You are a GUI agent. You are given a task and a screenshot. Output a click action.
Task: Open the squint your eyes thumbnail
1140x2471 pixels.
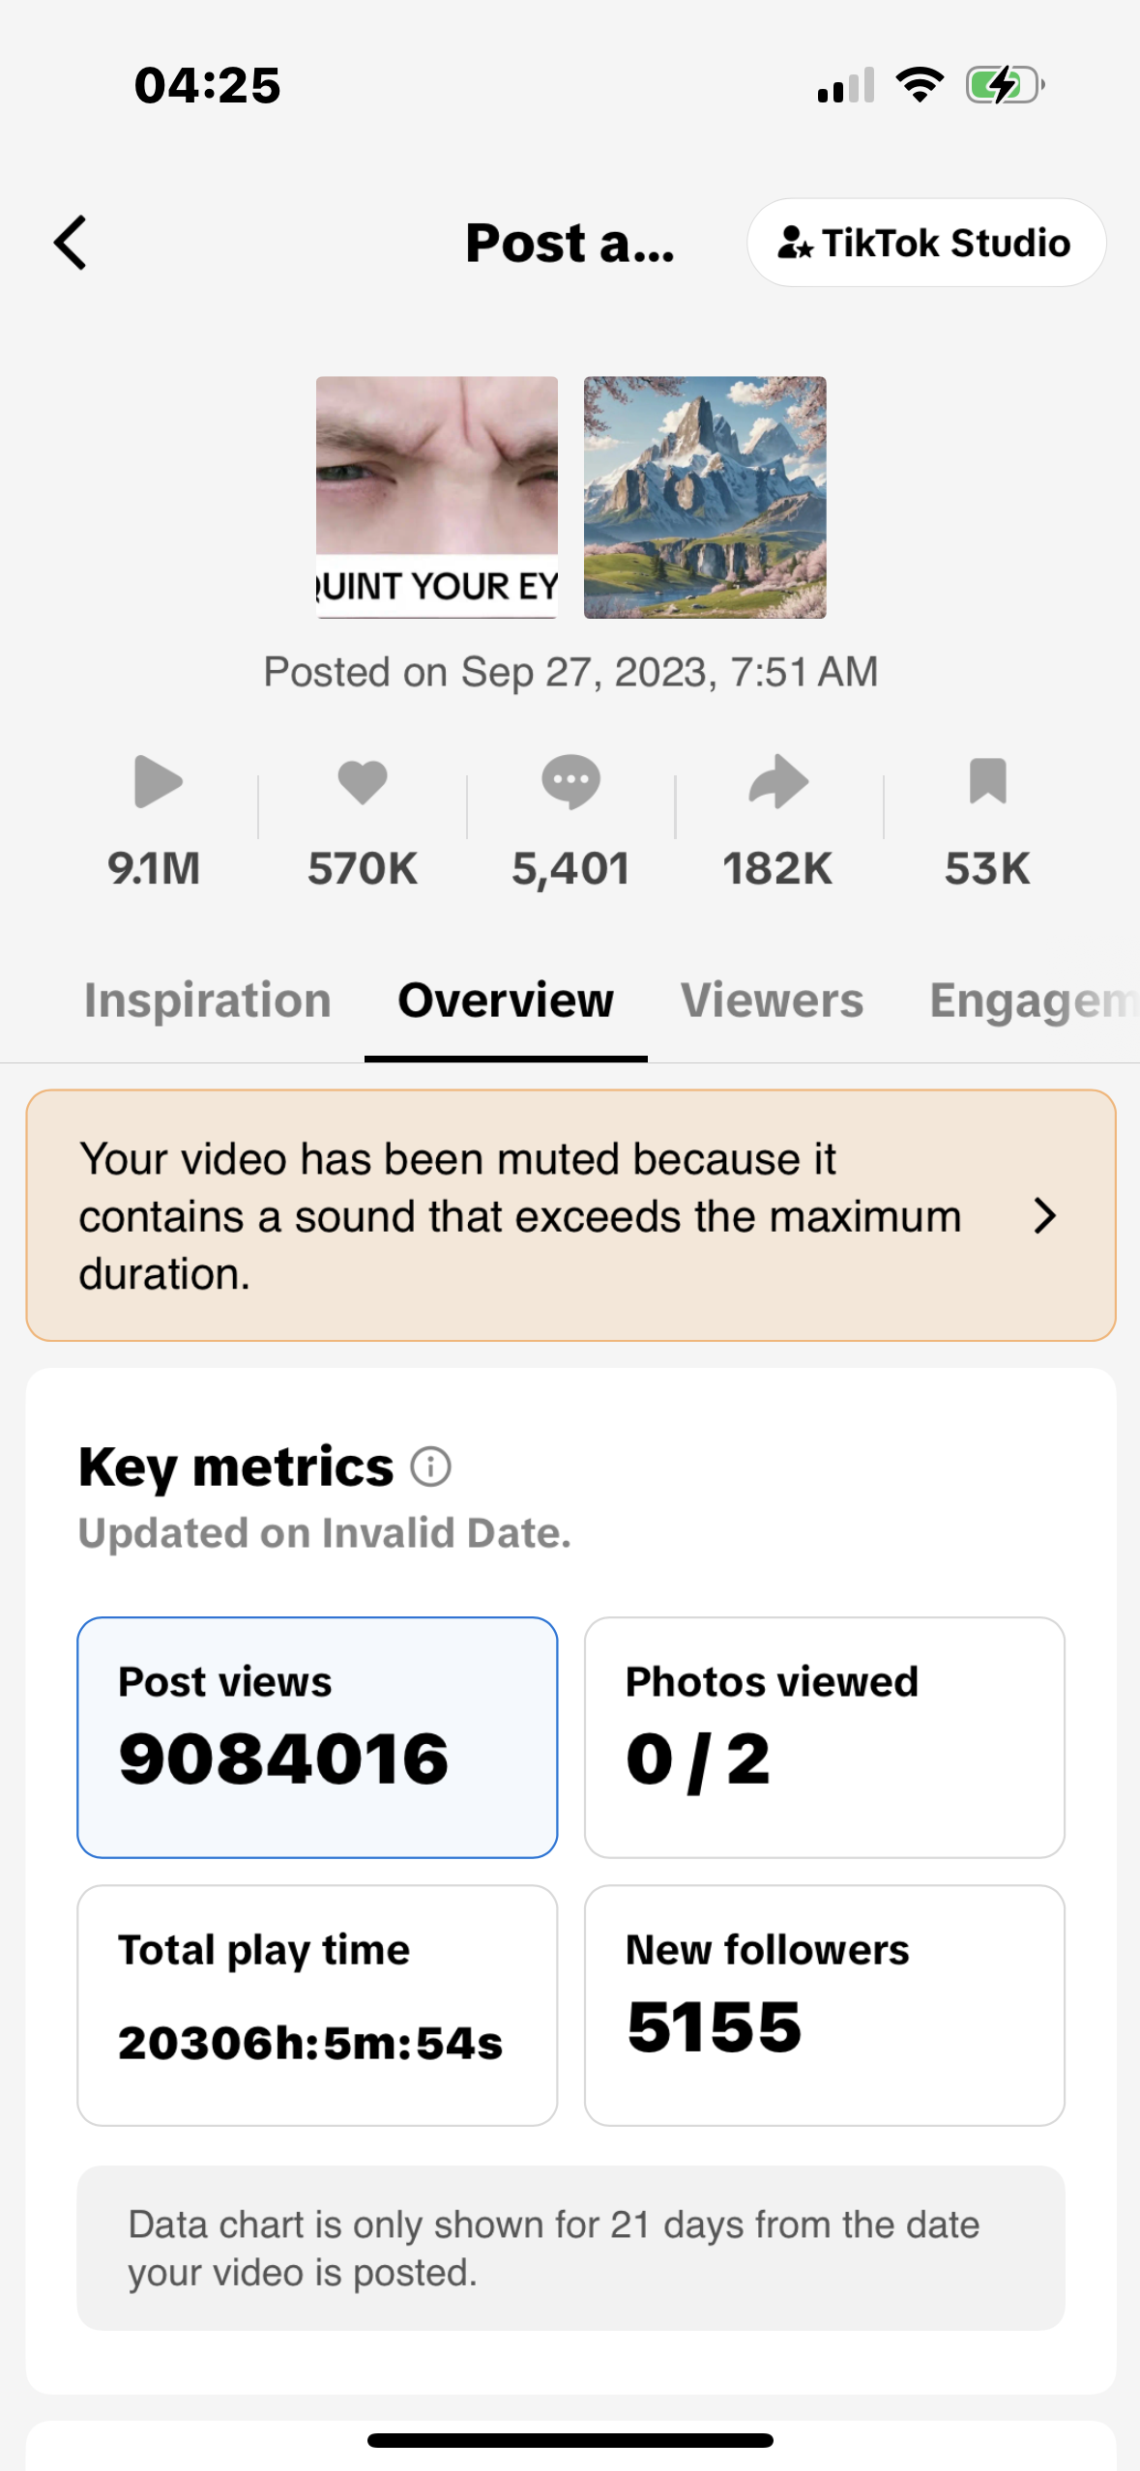pos(437,497)
